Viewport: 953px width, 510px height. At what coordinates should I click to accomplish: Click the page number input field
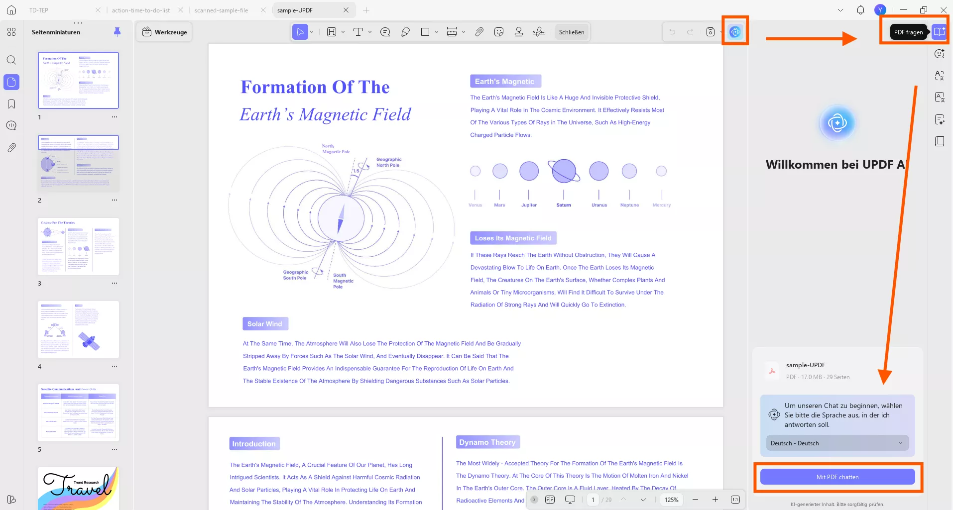click(593, 500)
